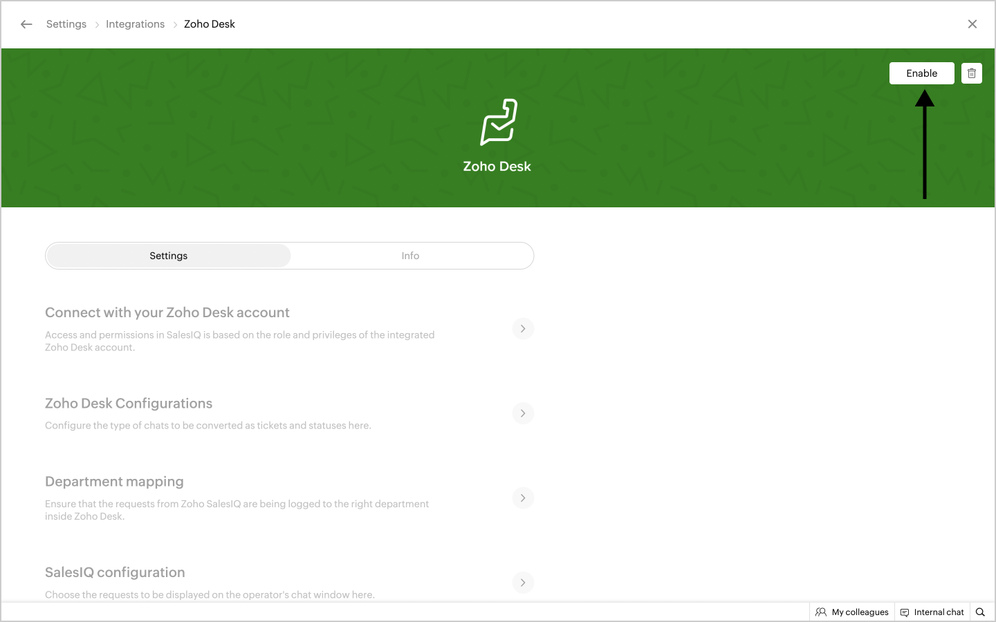This screenshot has width=996, height=622.
Task: Navigate to Integrations breadcrumb
Action: point(136,24)
